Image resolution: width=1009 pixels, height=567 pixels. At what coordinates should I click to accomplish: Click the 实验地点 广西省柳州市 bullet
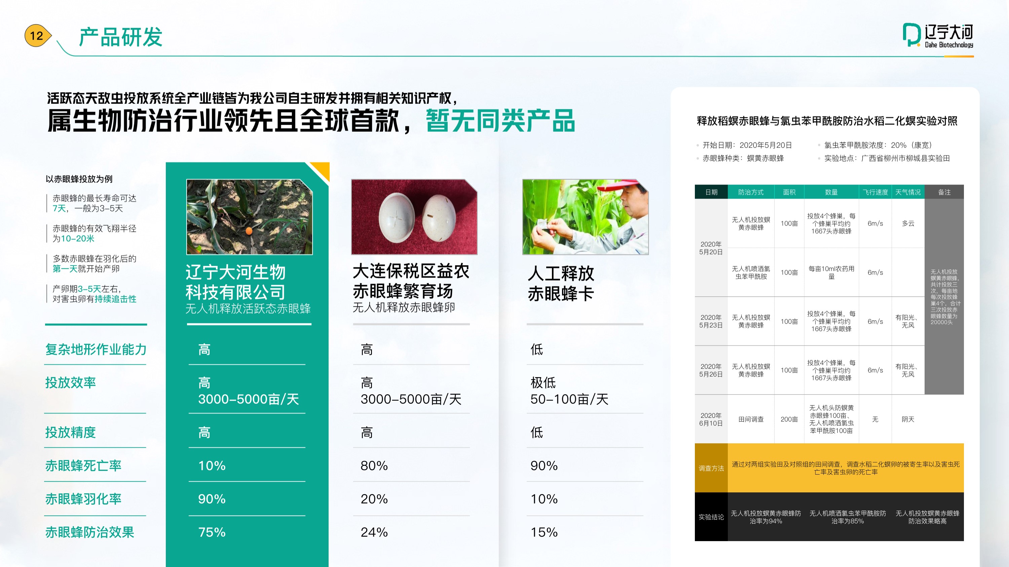(x=887, y=158)
